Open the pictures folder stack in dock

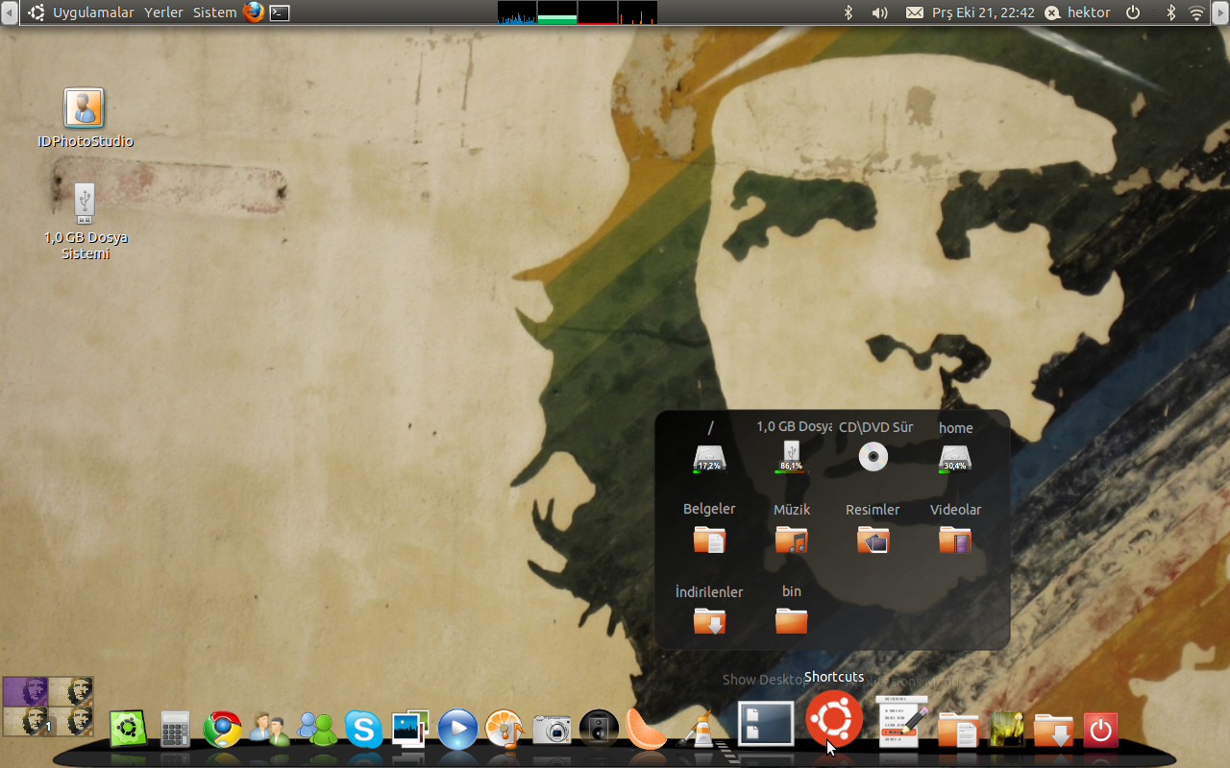(1007, 730)
